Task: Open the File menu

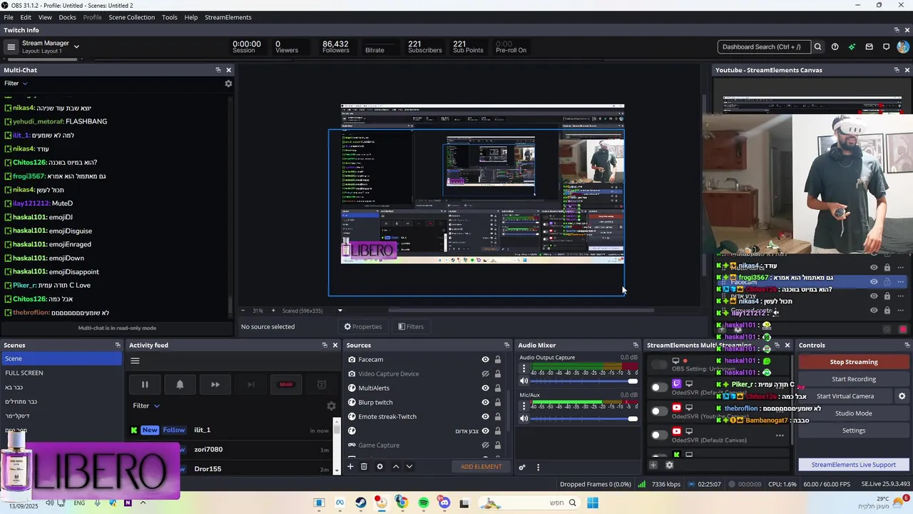Action: [9, 17]
